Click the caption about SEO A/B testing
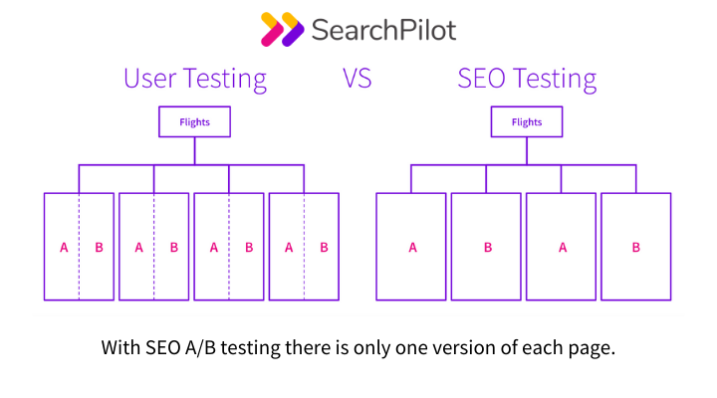The height and width of the screenshot is (398, 717). click(358, 349)
